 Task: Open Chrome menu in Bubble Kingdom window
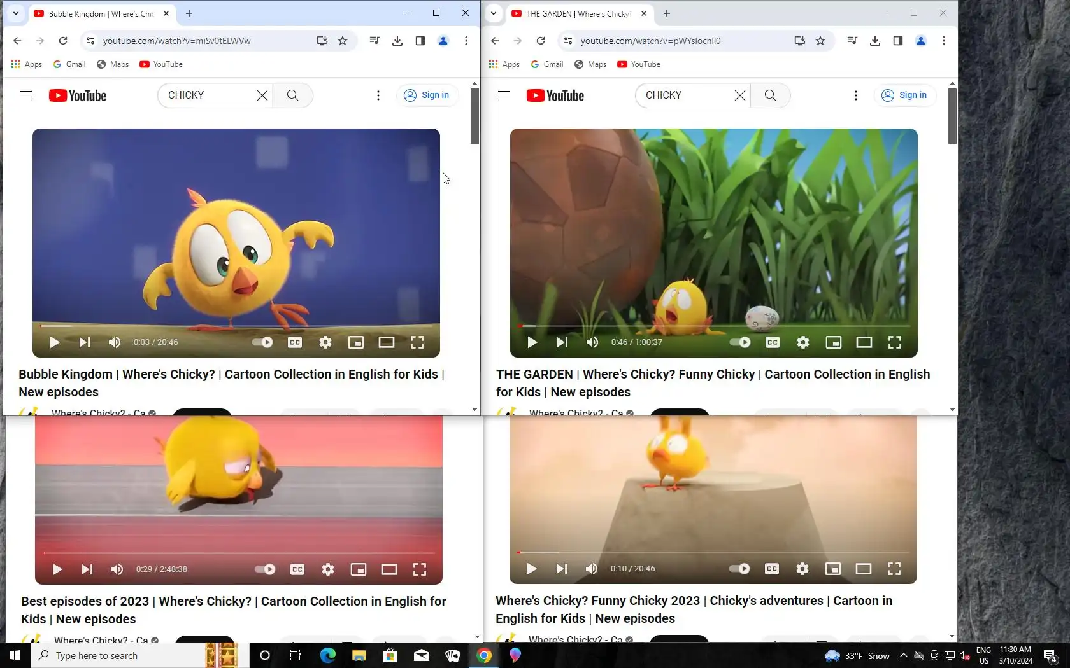(x=466, y=41)
